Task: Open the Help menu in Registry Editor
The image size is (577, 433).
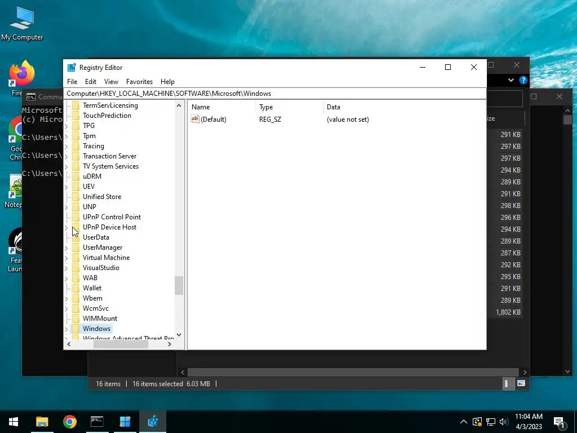Action: (167, 82)
